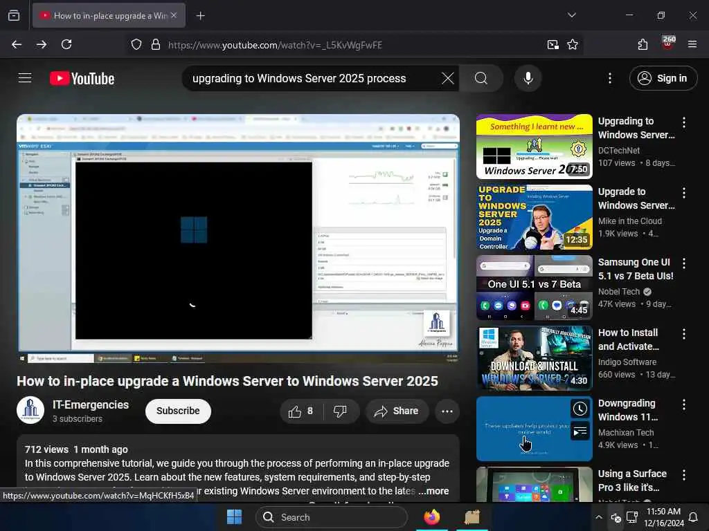Subscribe to IT-Emergencies channel
Image resolution: width=709 pixels, height=531 pixels.
(x=178, y=411)
